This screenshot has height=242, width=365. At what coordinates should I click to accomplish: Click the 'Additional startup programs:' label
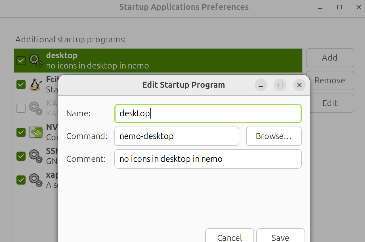click(x=70, y=39)
